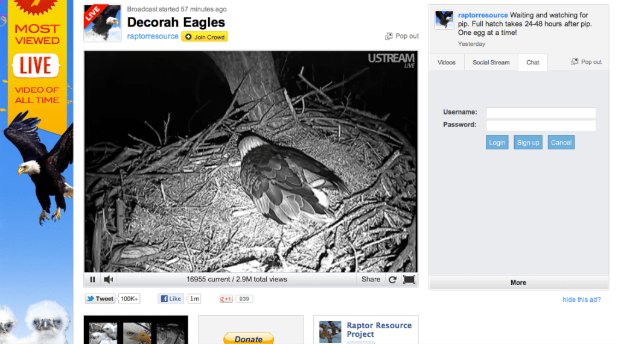Click the Most Viewed Live Video banner ad

pyautogui.click(x=37, y=172)
